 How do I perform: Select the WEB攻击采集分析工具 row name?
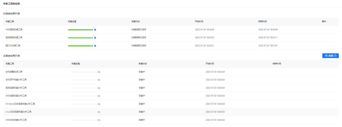tap(16, 120)
